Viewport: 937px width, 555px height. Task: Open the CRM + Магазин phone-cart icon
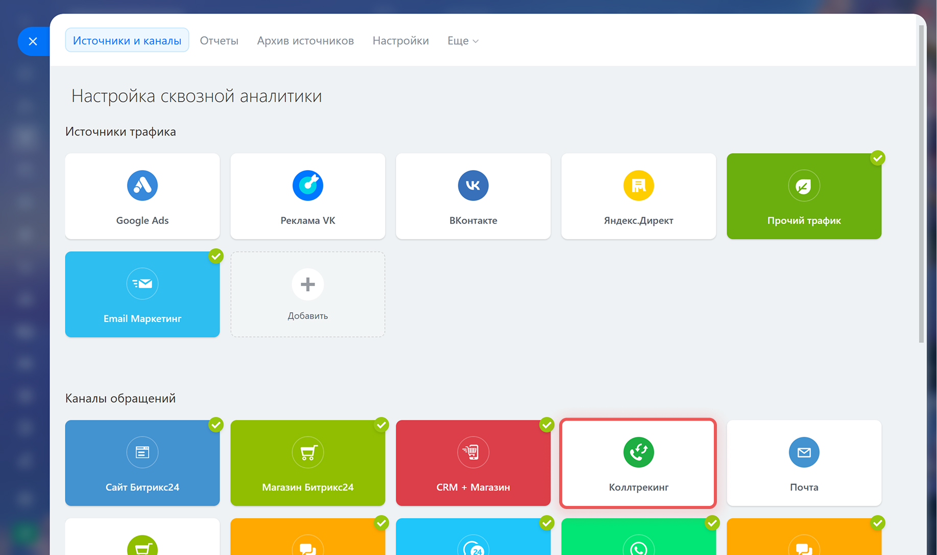(473, 452)
